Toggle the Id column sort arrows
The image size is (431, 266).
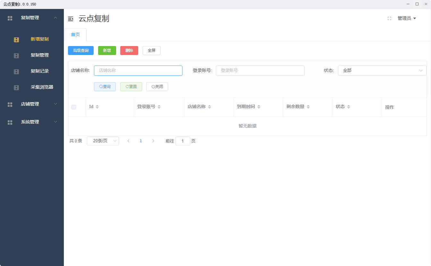point(97,107)
